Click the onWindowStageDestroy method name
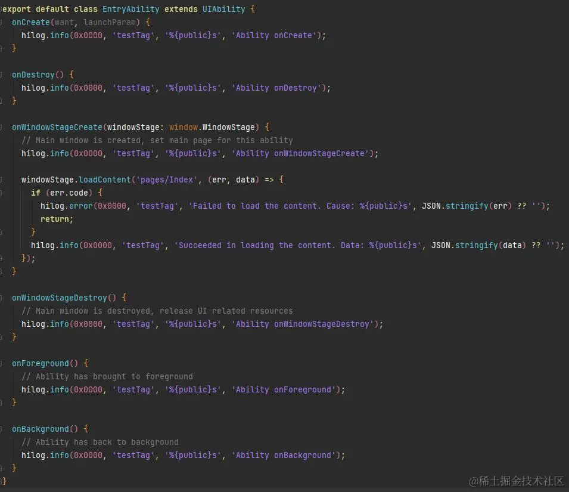This screenshot has width=569, height=492. (60, 298)
